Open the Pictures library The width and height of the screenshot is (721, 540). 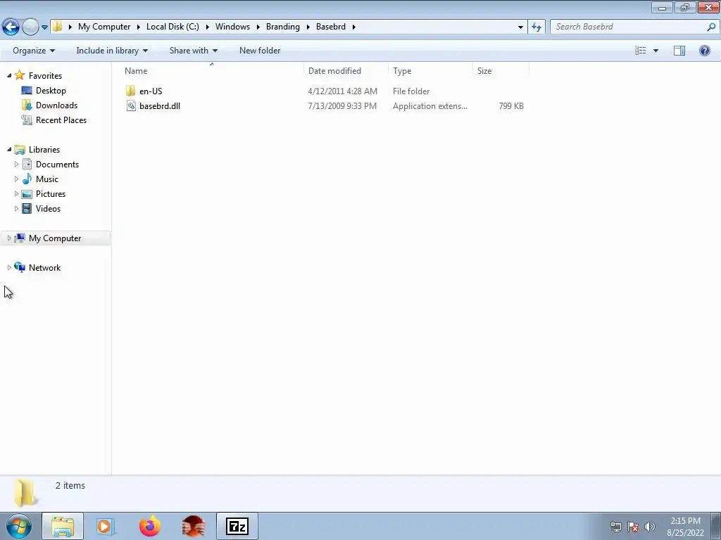pos(51,193)
